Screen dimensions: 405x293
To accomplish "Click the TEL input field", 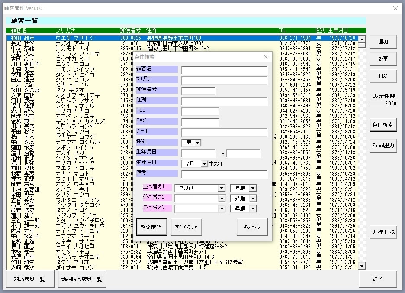I will 200,111.
